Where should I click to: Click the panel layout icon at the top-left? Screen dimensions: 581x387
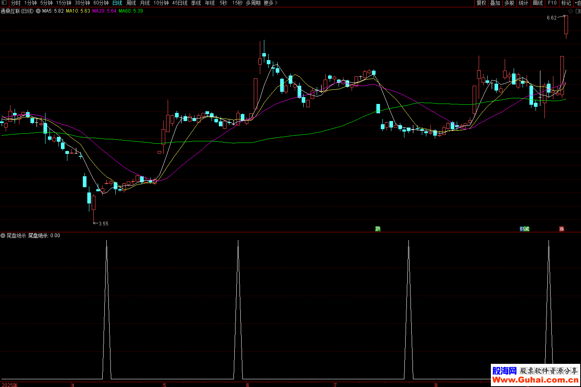coord(4,3)
